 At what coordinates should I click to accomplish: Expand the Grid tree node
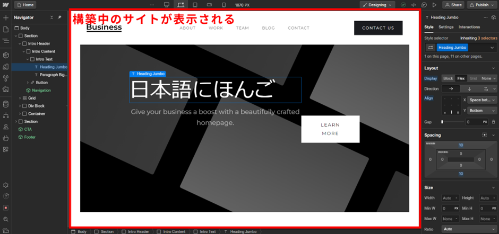tap(20, 98)
